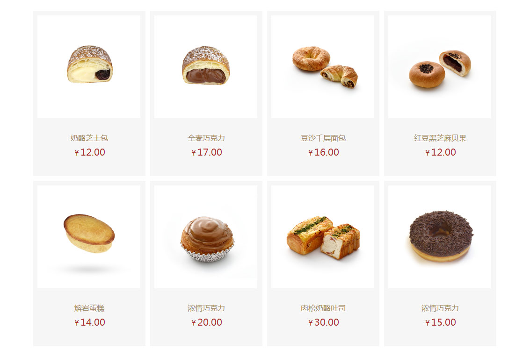The image size is (530, 349).
Task: Open the 全麦巧克力 product photo
Action: coord(206,67)
